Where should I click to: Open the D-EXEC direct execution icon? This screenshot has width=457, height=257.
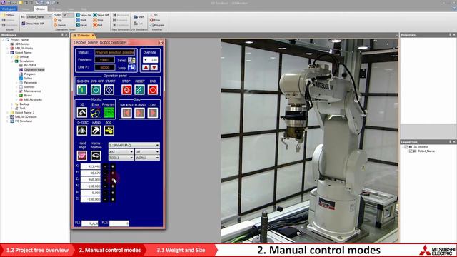coord(82,131)
